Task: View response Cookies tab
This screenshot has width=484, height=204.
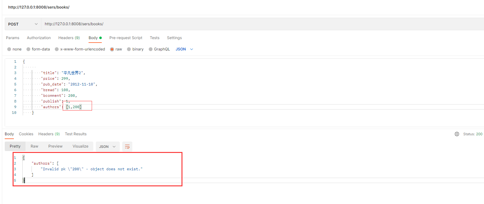Action: 26,134
